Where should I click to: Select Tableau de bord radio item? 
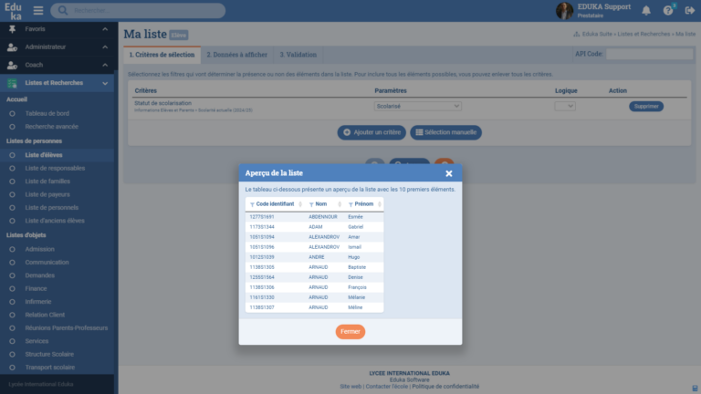(47, 113)
